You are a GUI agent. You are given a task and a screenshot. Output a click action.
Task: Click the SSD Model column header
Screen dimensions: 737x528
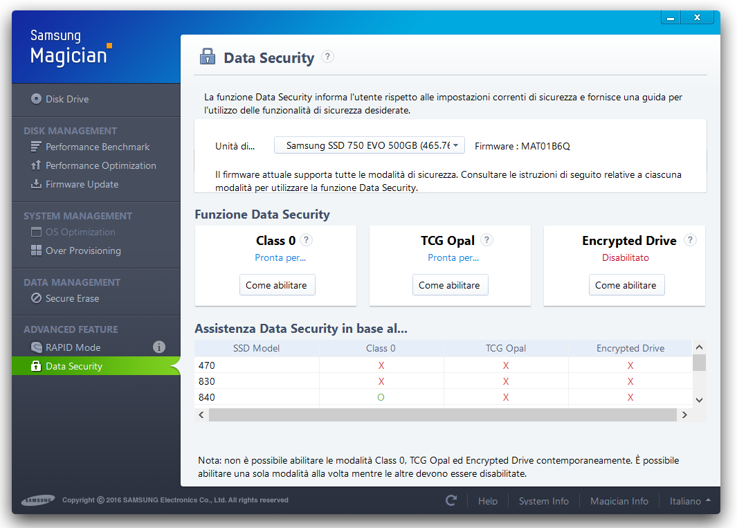pos(257,348)
